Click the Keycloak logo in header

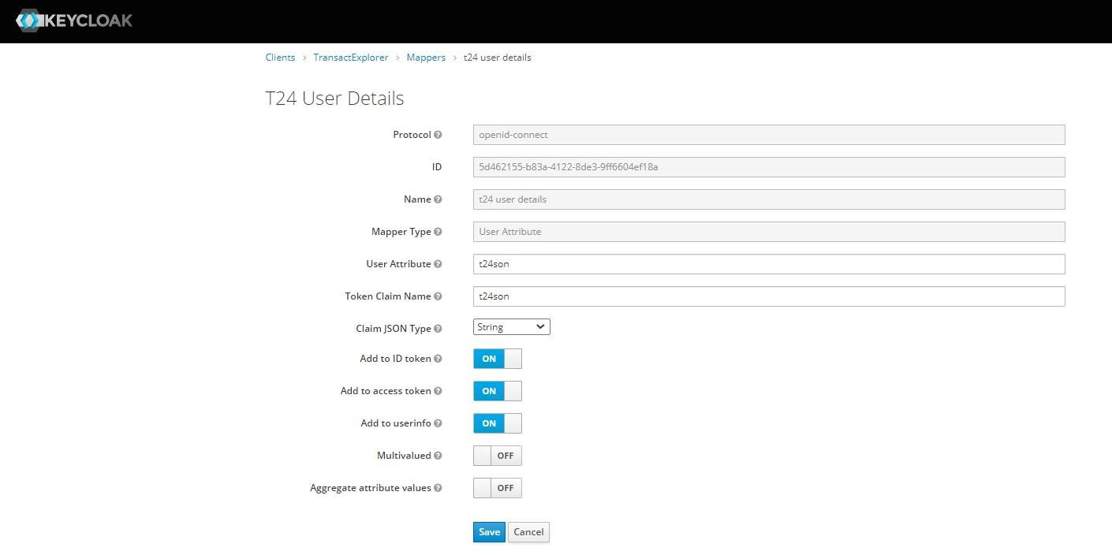coord(74,20)
